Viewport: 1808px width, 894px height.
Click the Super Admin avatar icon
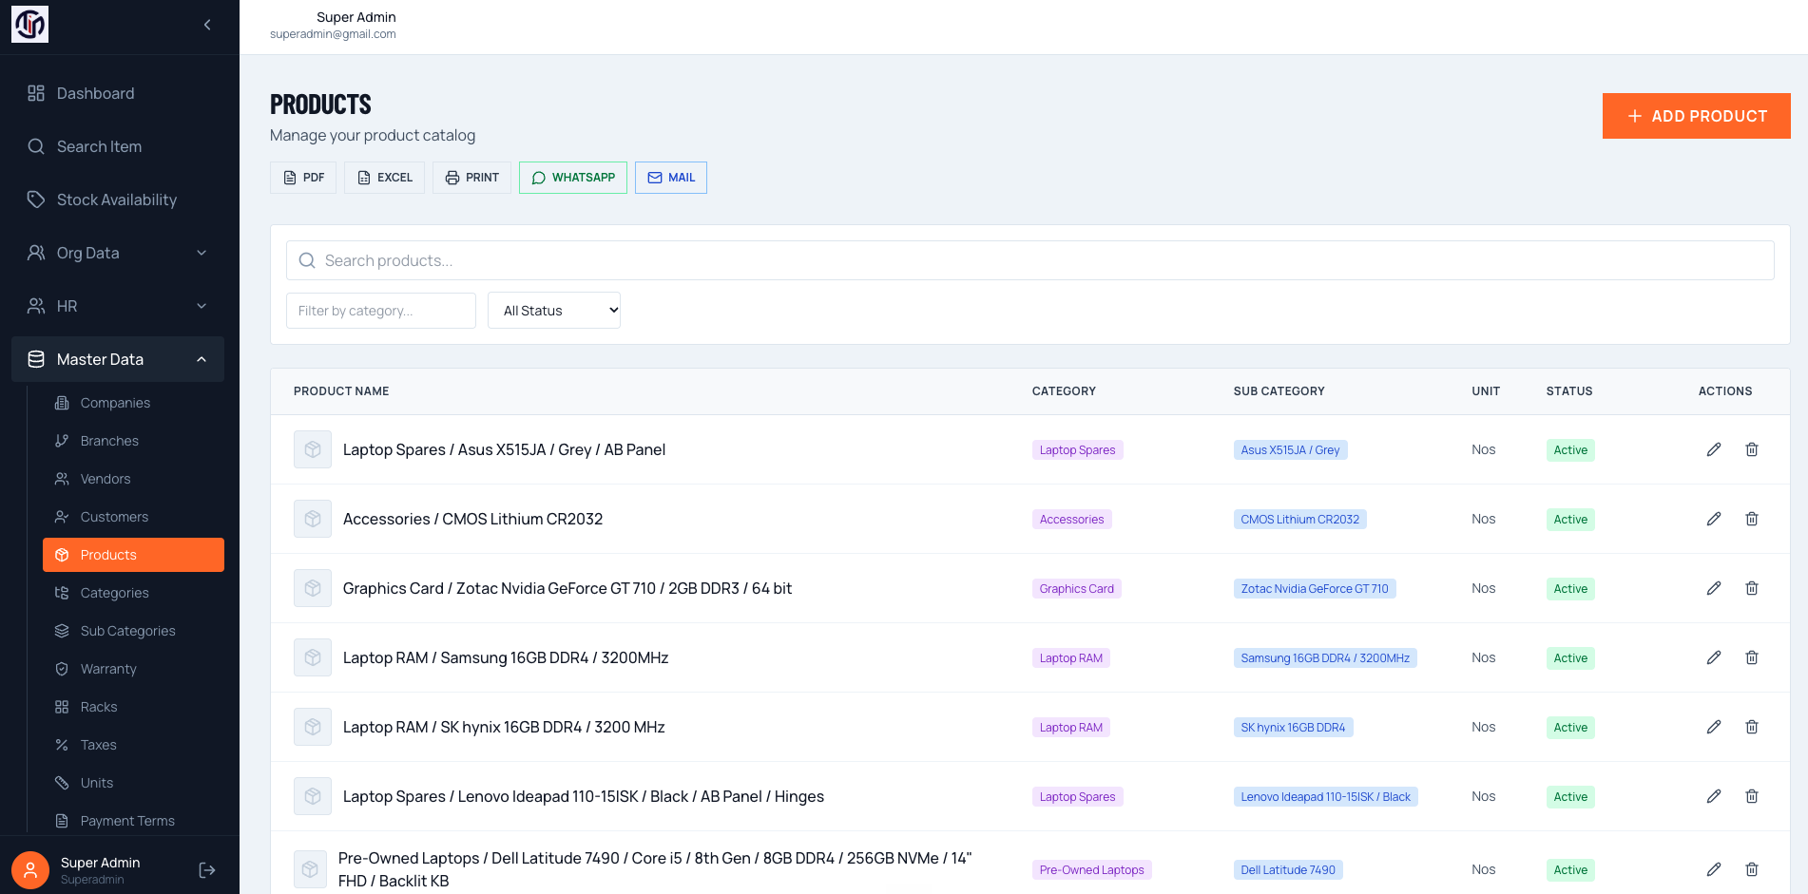[x=30, y=870]
